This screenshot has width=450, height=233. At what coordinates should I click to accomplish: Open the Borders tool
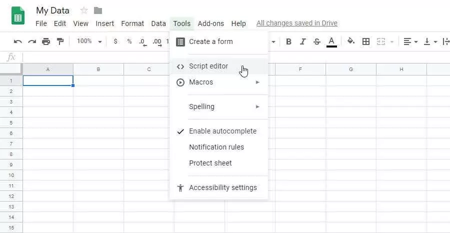366,41
